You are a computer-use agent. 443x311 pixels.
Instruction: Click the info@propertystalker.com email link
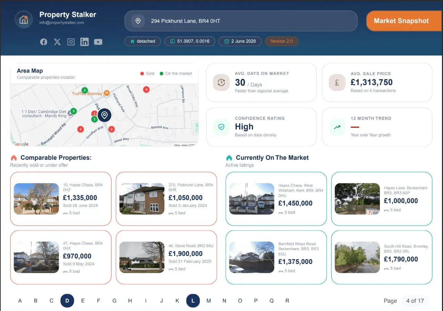click(62, 23)
